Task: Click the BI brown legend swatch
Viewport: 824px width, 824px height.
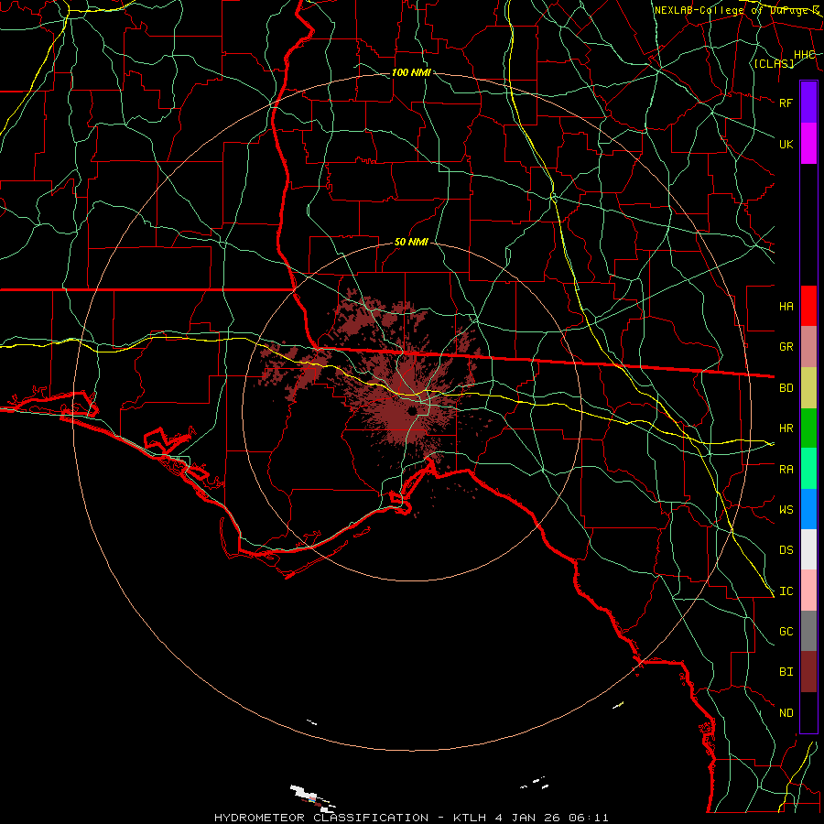Action: click(x=808, y=672)
